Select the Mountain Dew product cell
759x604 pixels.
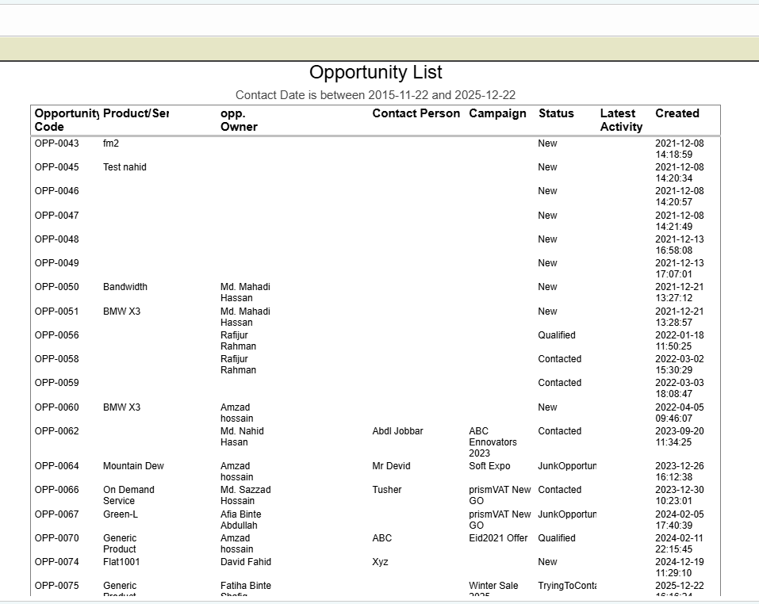(133, 466)
